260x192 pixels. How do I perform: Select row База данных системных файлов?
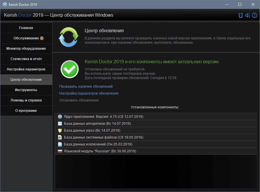(x=156, y=137)
